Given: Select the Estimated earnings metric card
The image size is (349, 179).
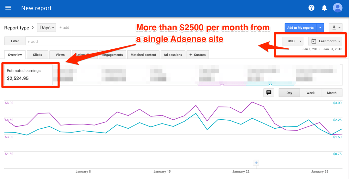Looking at the screenshot, I should (x=28, y=75).
